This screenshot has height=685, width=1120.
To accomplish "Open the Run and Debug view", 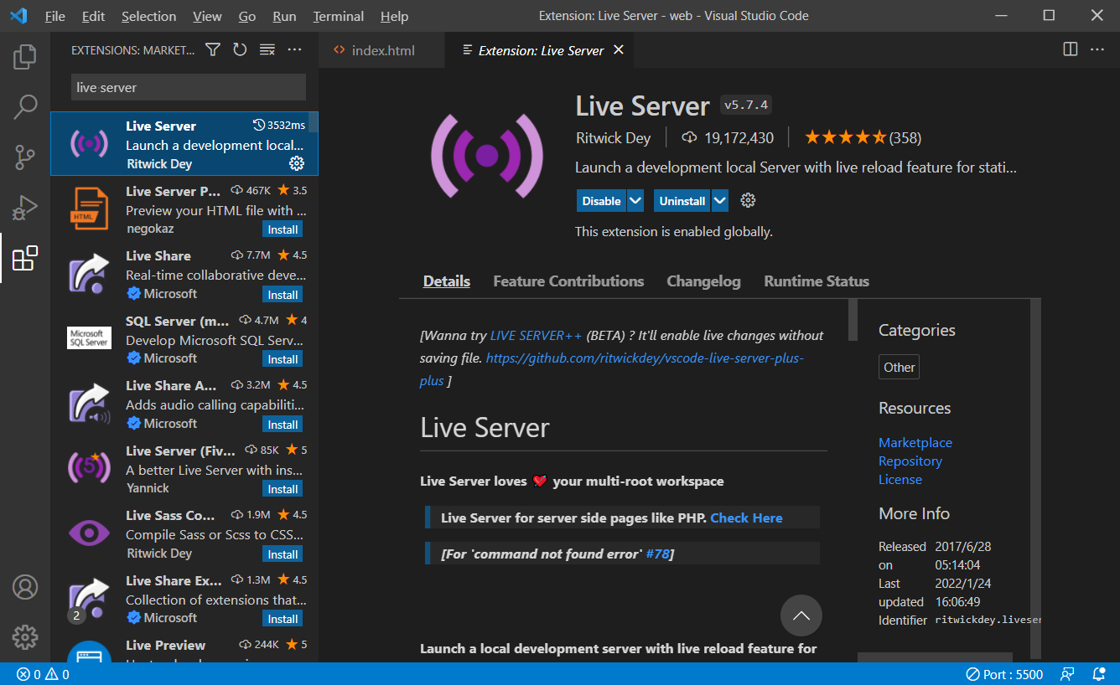I will point(25,207).
